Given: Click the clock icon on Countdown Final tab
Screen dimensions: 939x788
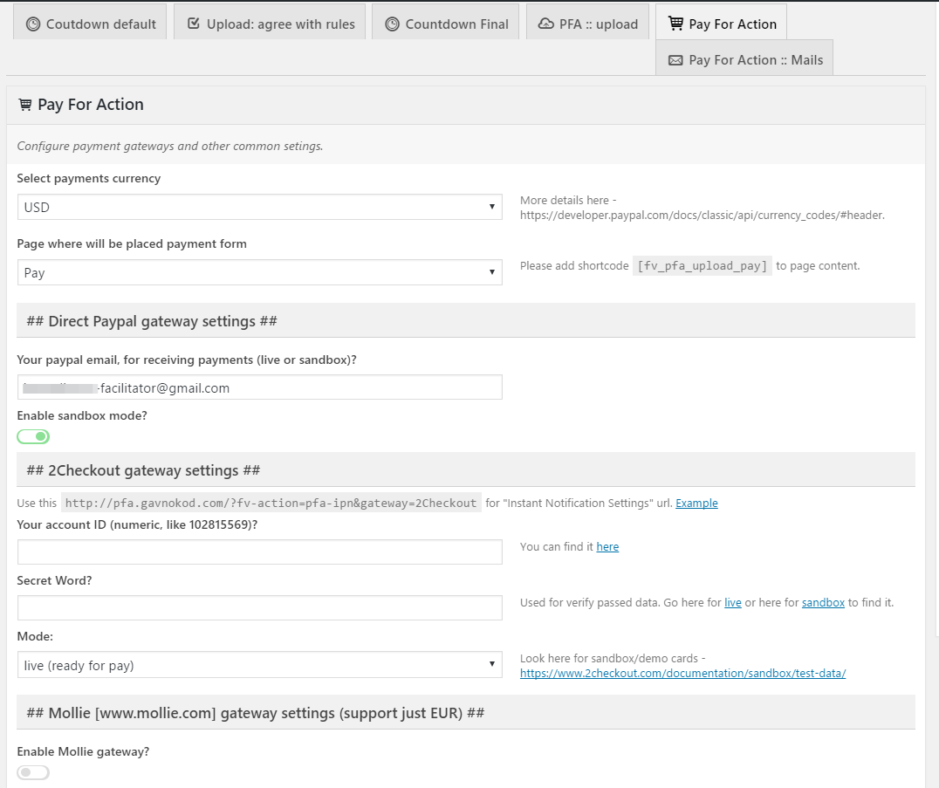Looking at the screenshot, I should pos(392,24).
